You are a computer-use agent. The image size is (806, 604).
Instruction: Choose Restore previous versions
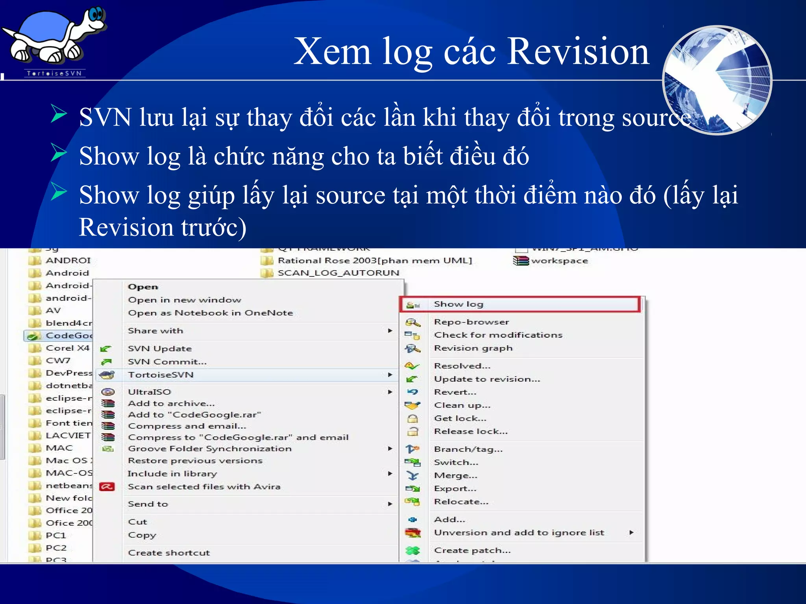(x=195, y=461)
